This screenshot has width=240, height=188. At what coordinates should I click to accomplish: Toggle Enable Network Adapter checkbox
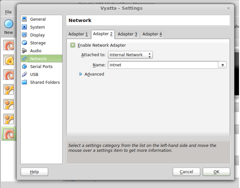(x=73, y=45)
